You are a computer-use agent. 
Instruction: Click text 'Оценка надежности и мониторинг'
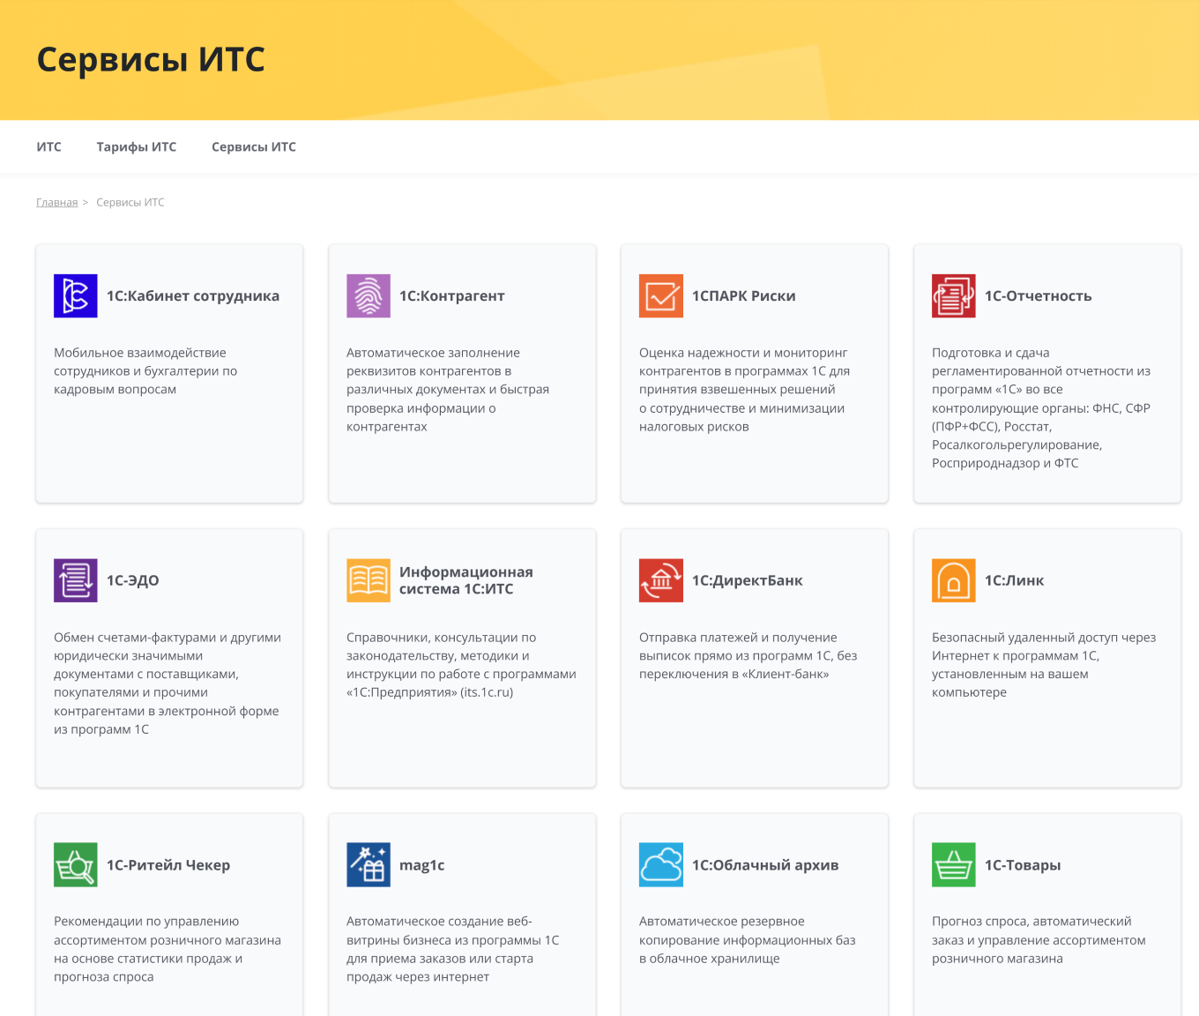(x=744, y=389)
